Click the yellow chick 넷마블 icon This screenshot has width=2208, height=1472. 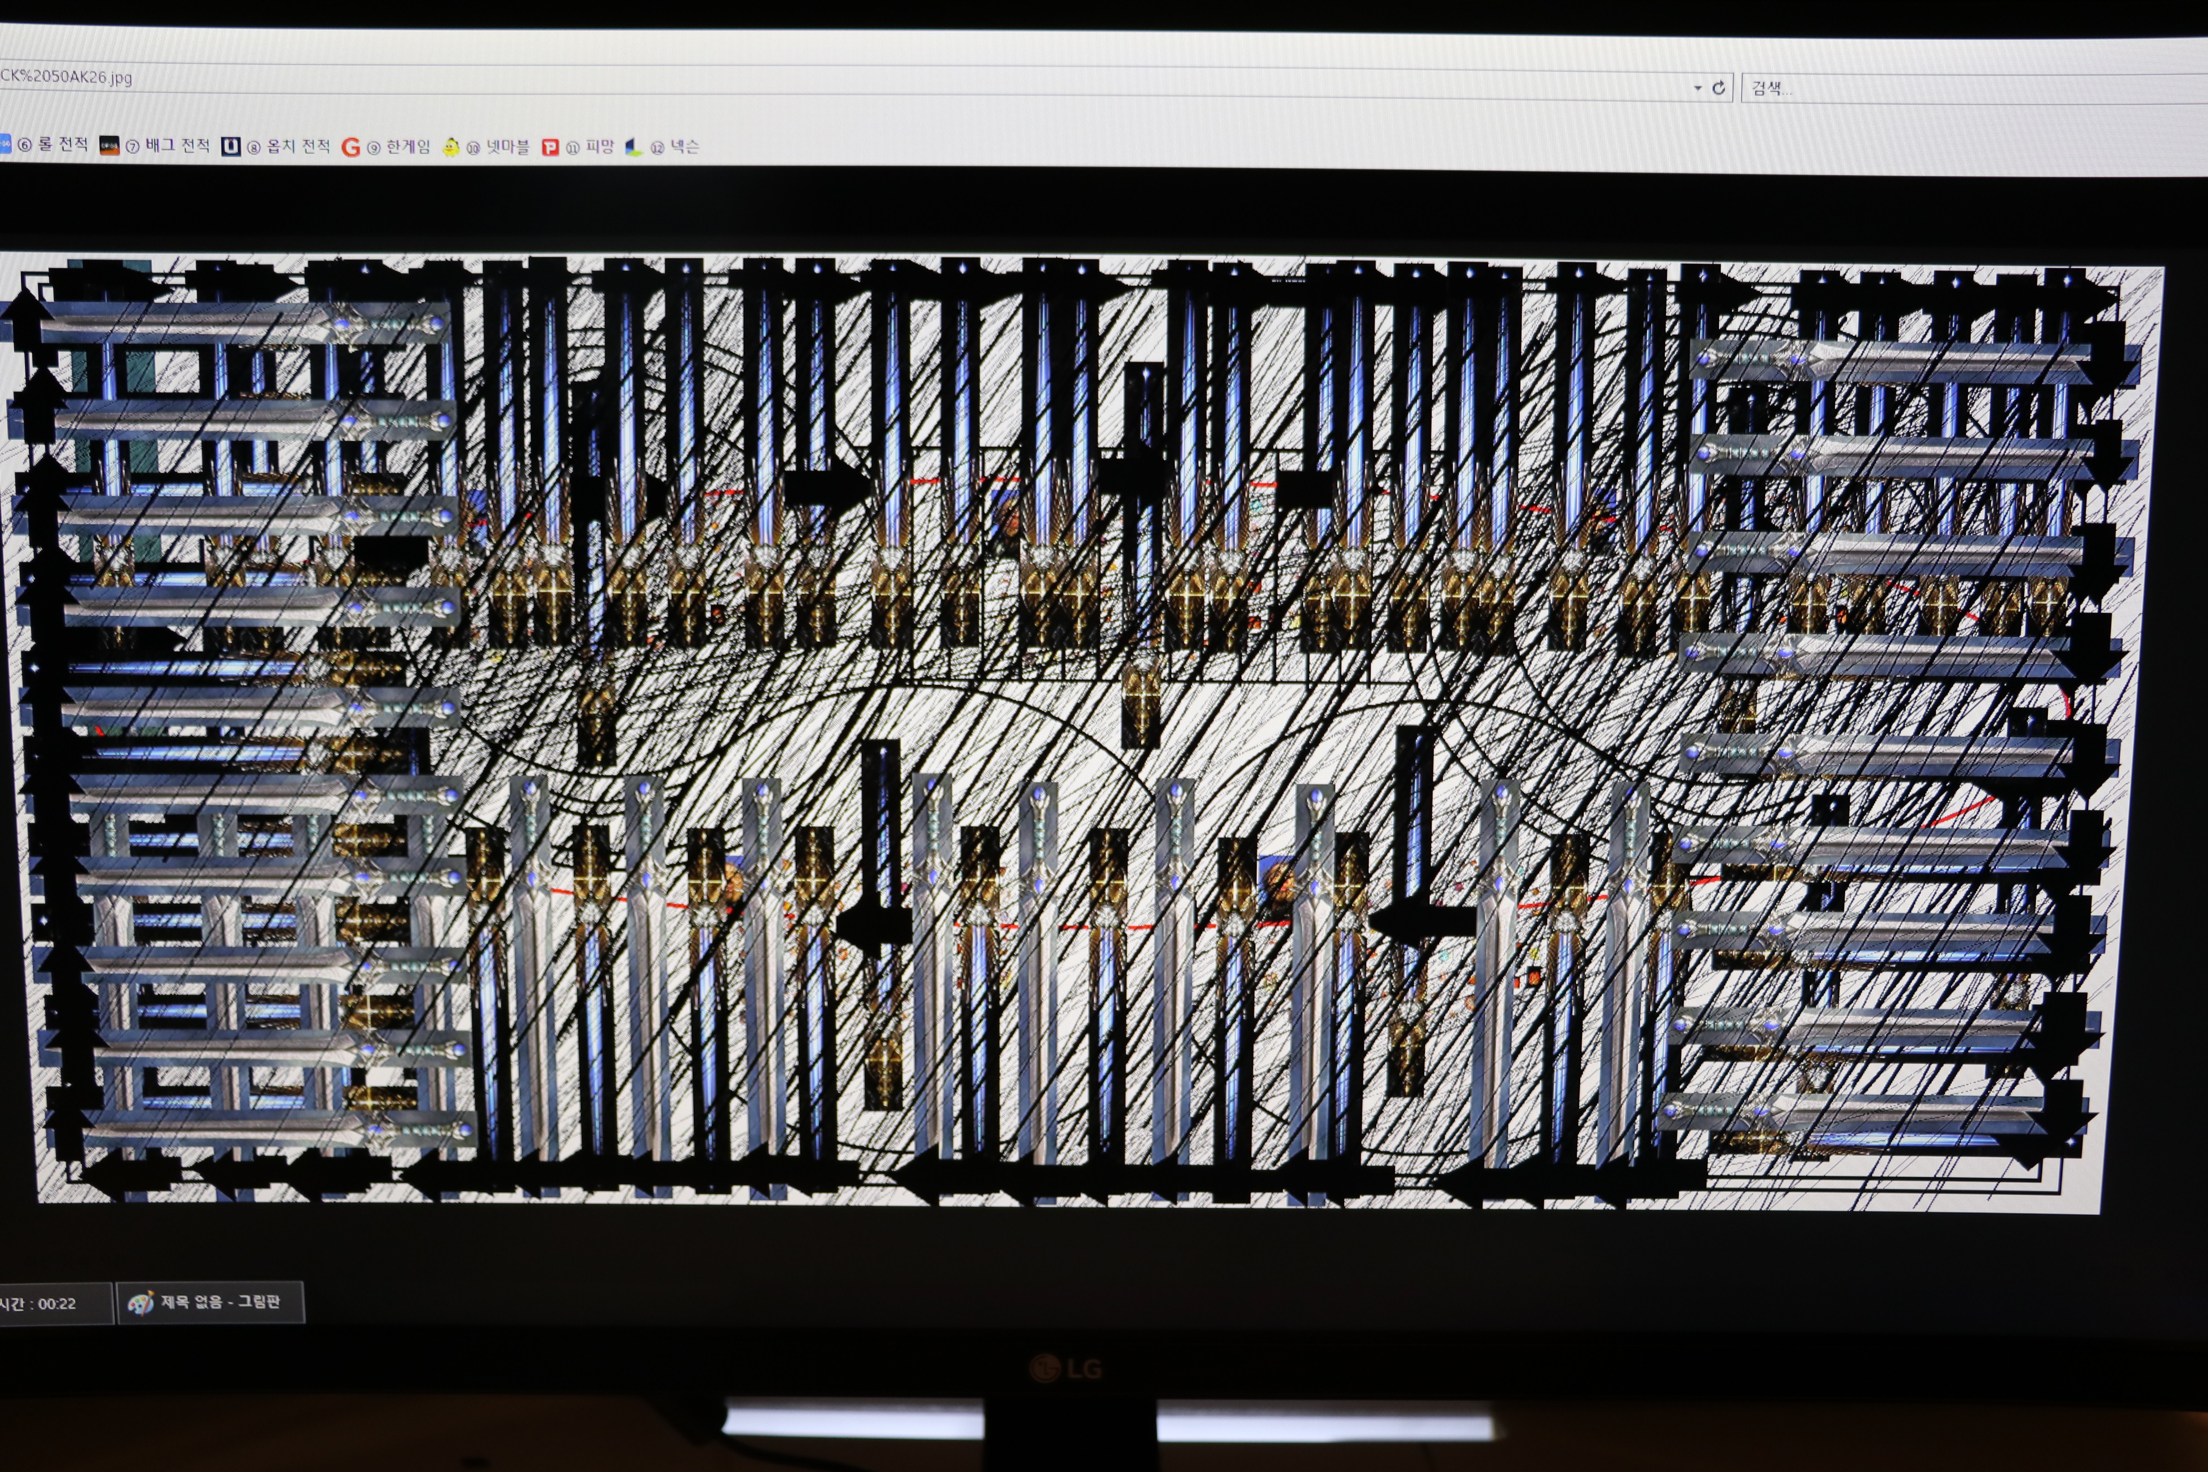[x=451, y=147]
